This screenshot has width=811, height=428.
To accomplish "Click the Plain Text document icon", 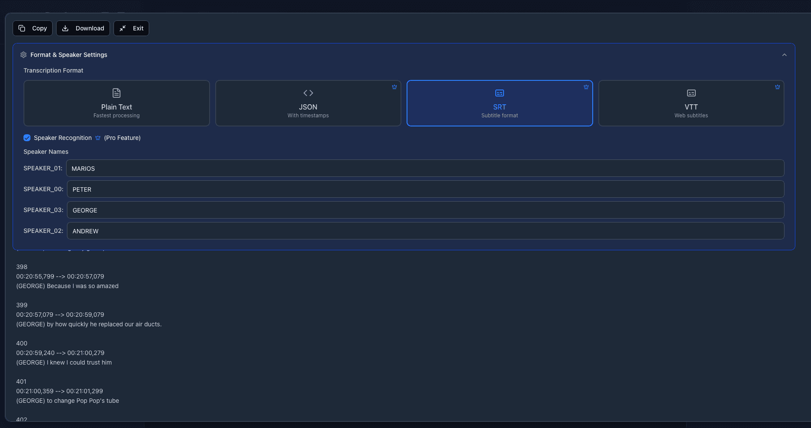I will click(117, 93).
